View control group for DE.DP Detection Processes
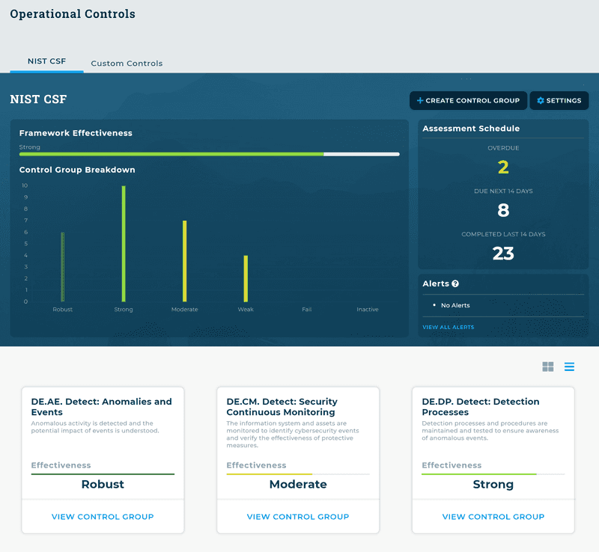This screenshot has width=599, height=552. tap(493, 517)
